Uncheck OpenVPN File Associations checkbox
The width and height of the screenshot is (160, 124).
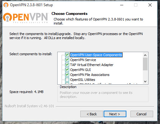tap(67, 75)
